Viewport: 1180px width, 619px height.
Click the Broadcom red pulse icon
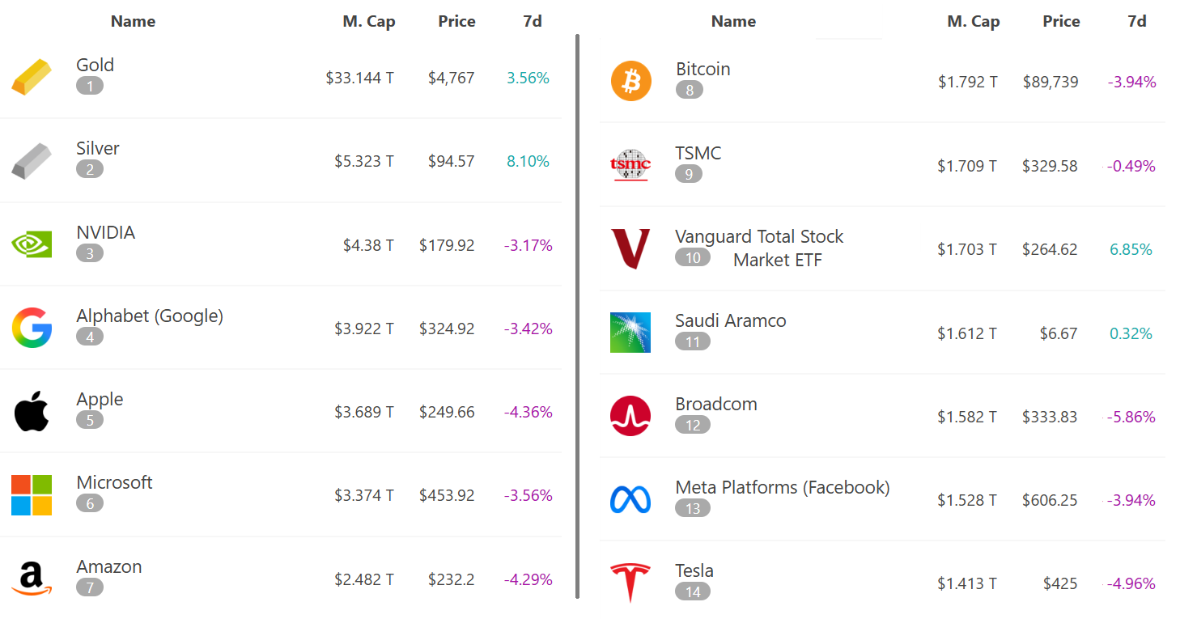(630, 416)
